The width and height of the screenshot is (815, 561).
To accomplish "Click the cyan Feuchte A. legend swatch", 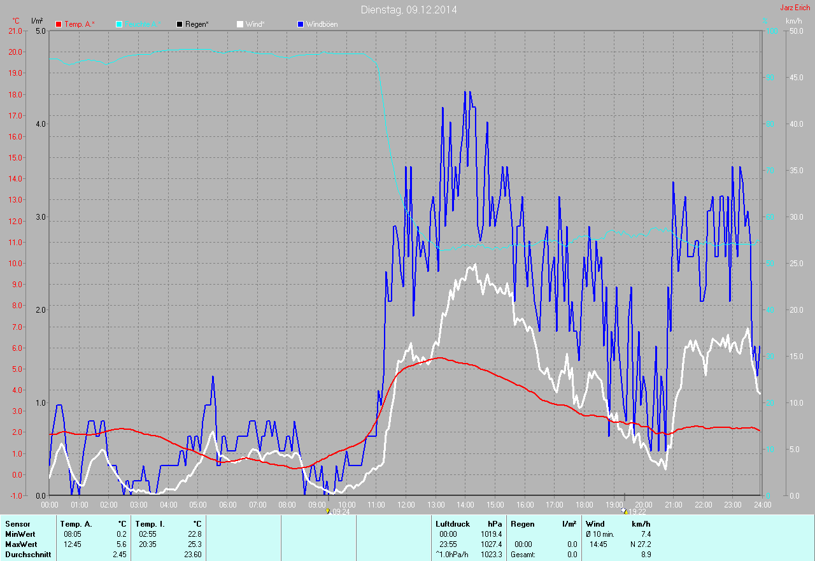I will [119, 24].
